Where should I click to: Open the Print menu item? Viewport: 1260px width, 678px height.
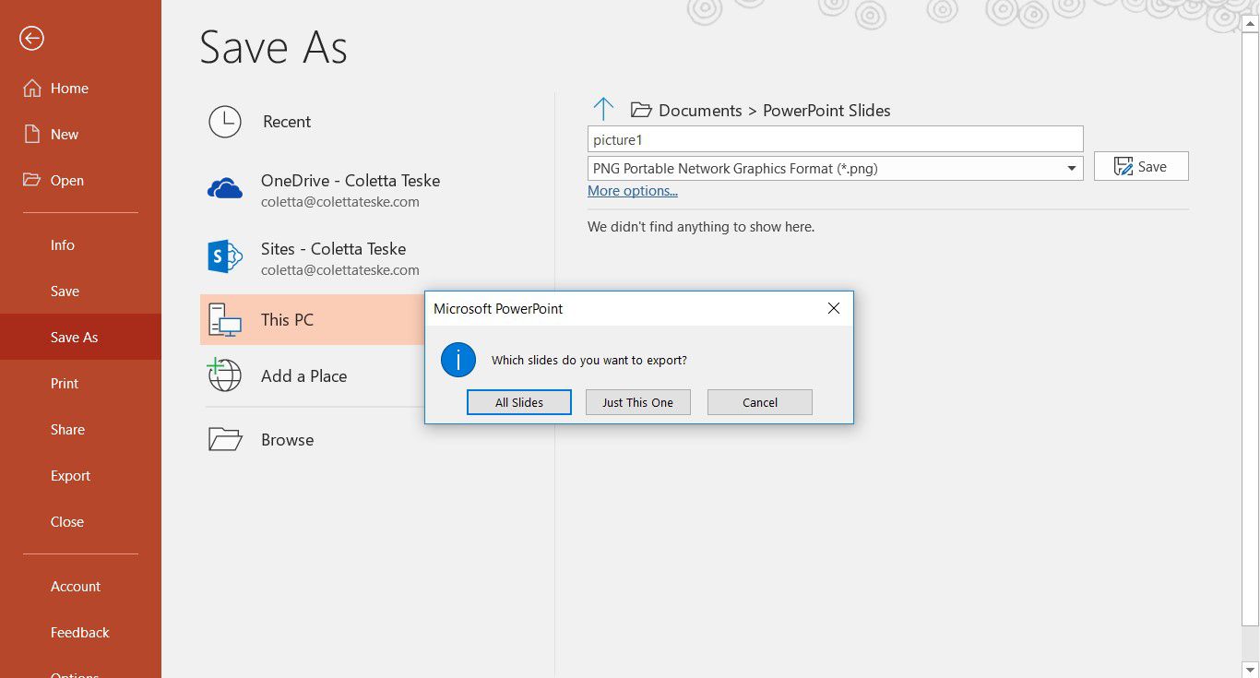coord(65,384)
